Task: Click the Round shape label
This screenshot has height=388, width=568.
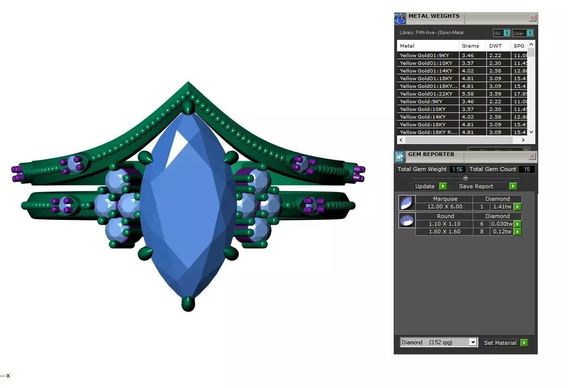Action: coord(445,216)
